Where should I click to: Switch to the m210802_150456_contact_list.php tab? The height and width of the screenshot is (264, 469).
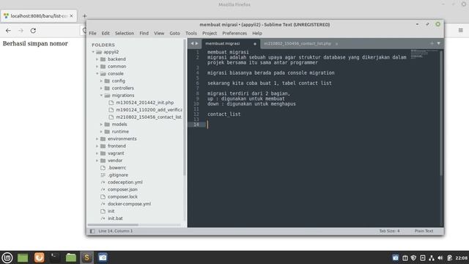pyautogui.click(x=298, y=44)
